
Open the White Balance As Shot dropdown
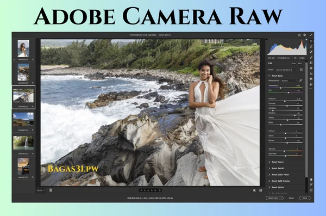coord(289,81)
